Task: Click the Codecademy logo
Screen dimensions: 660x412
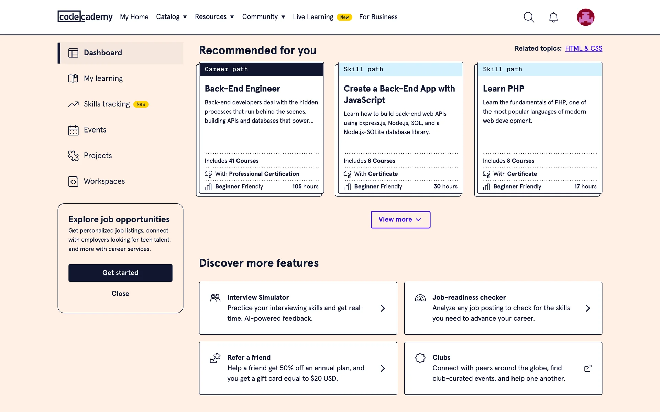Action: tap(85, 16)
